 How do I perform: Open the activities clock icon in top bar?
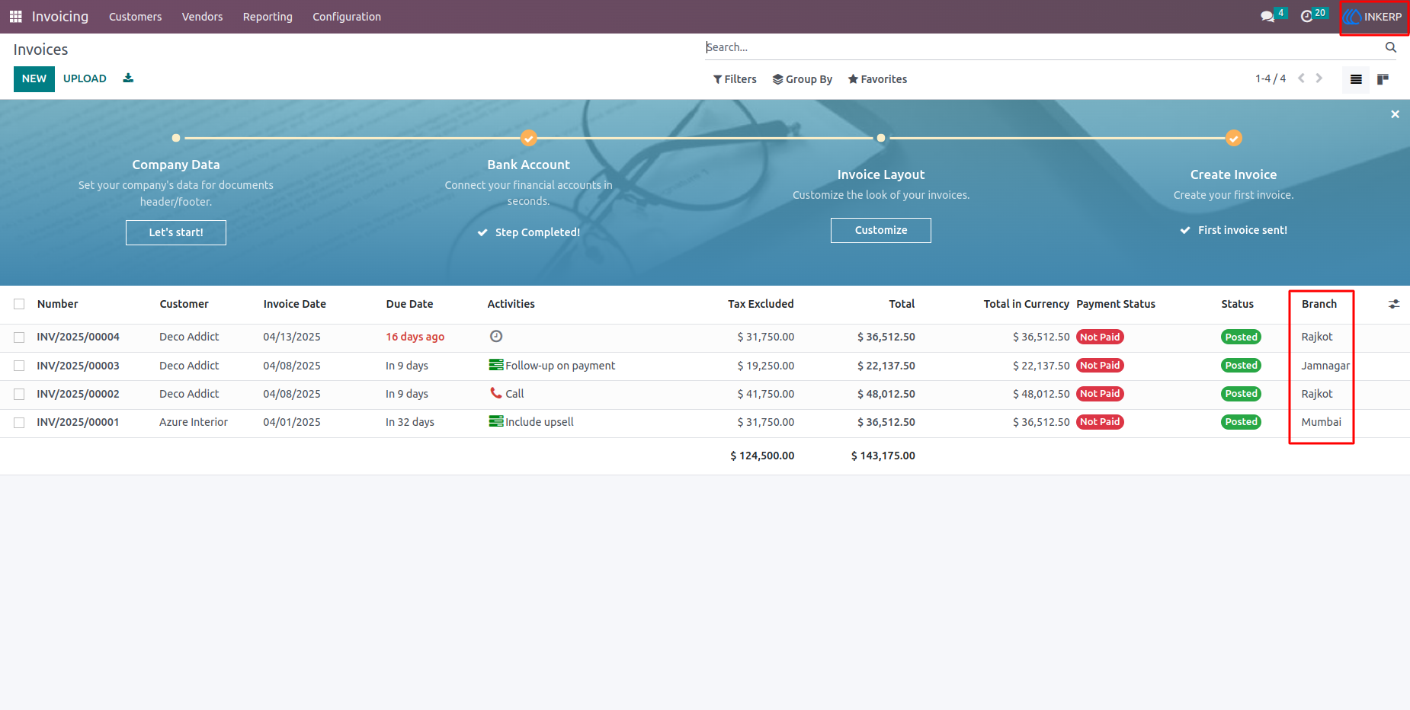coord(1306,16)
